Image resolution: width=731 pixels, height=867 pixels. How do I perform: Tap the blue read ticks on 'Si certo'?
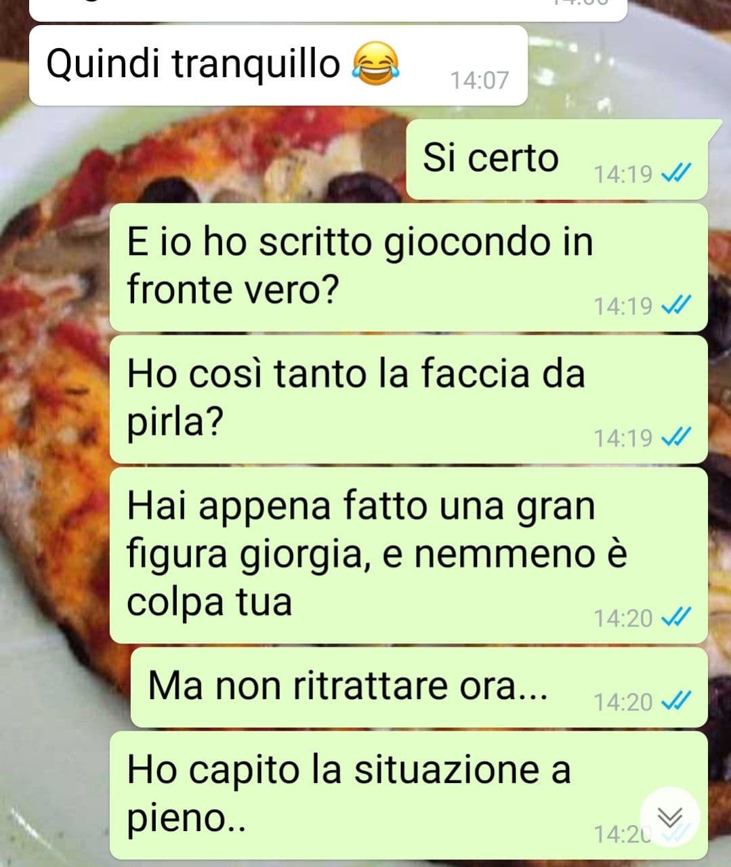pyautogui.click(x=675, y=175)
